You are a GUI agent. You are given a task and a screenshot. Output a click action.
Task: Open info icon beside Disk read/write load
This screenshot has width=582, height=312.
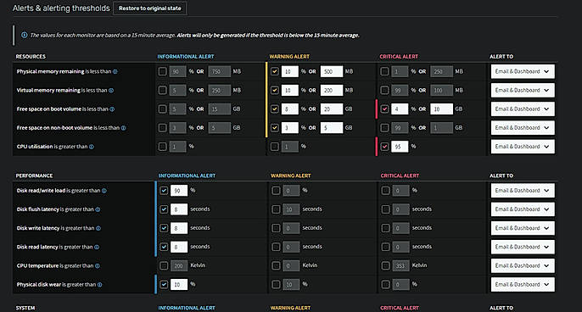104,191
